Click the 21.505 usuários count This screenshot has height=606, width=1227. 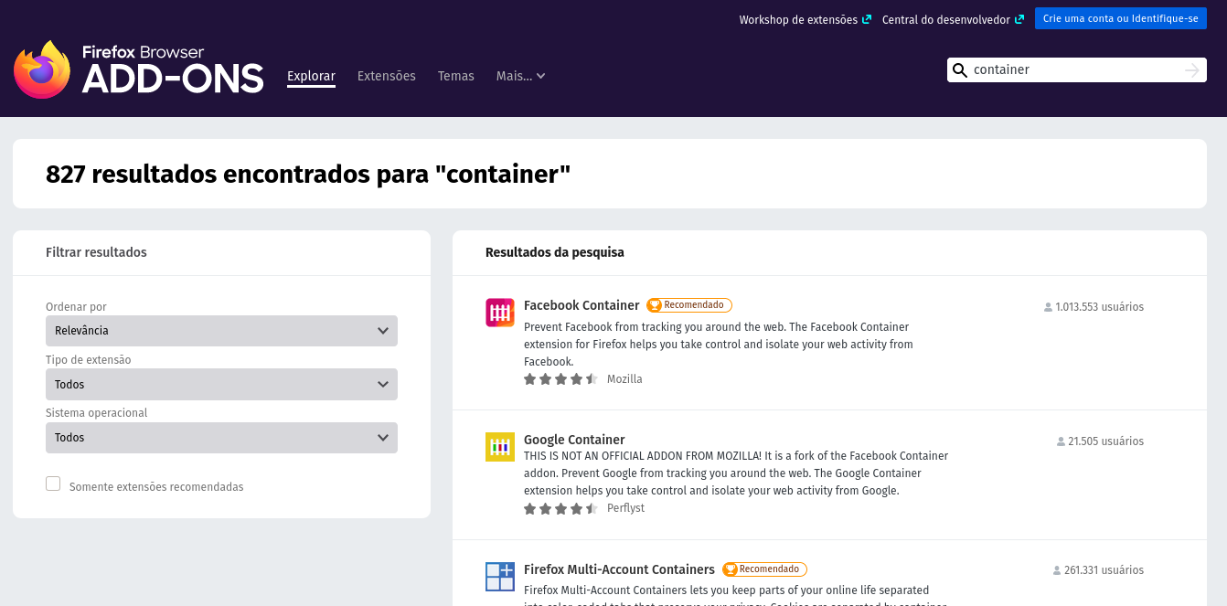pos(1105,441)
